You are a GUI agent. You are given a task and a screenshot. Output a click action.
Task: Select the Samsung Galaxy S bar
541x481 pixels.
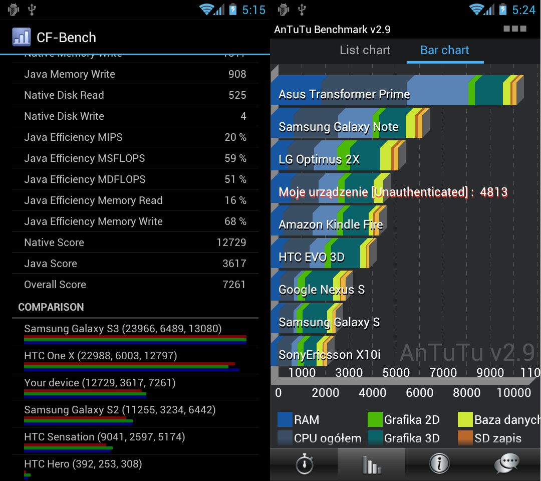tap(307, 318)
